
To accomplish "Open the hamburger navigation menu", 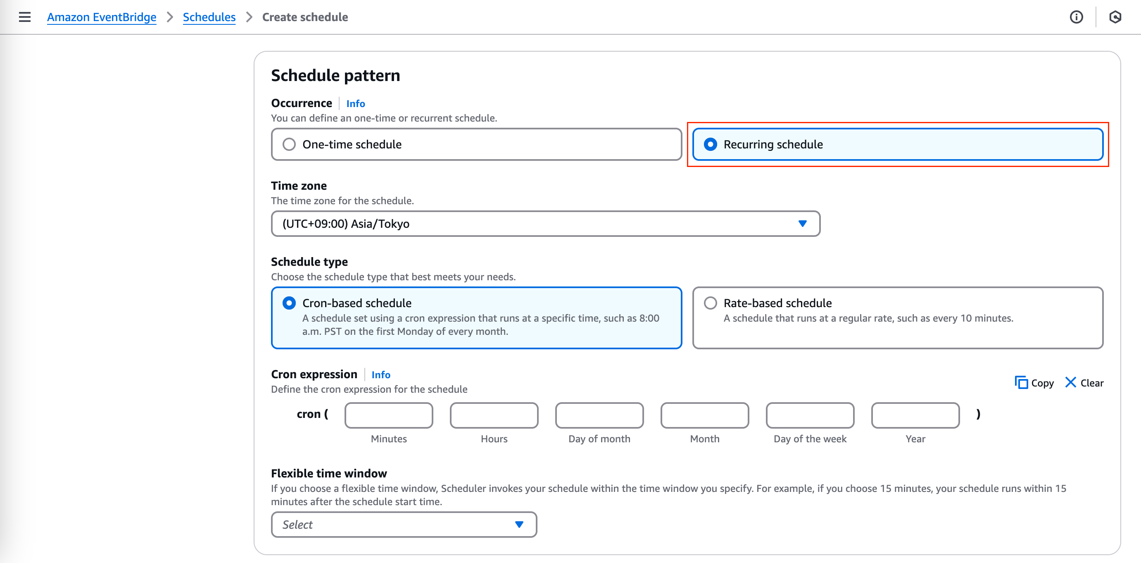I will tap(25, 17).
